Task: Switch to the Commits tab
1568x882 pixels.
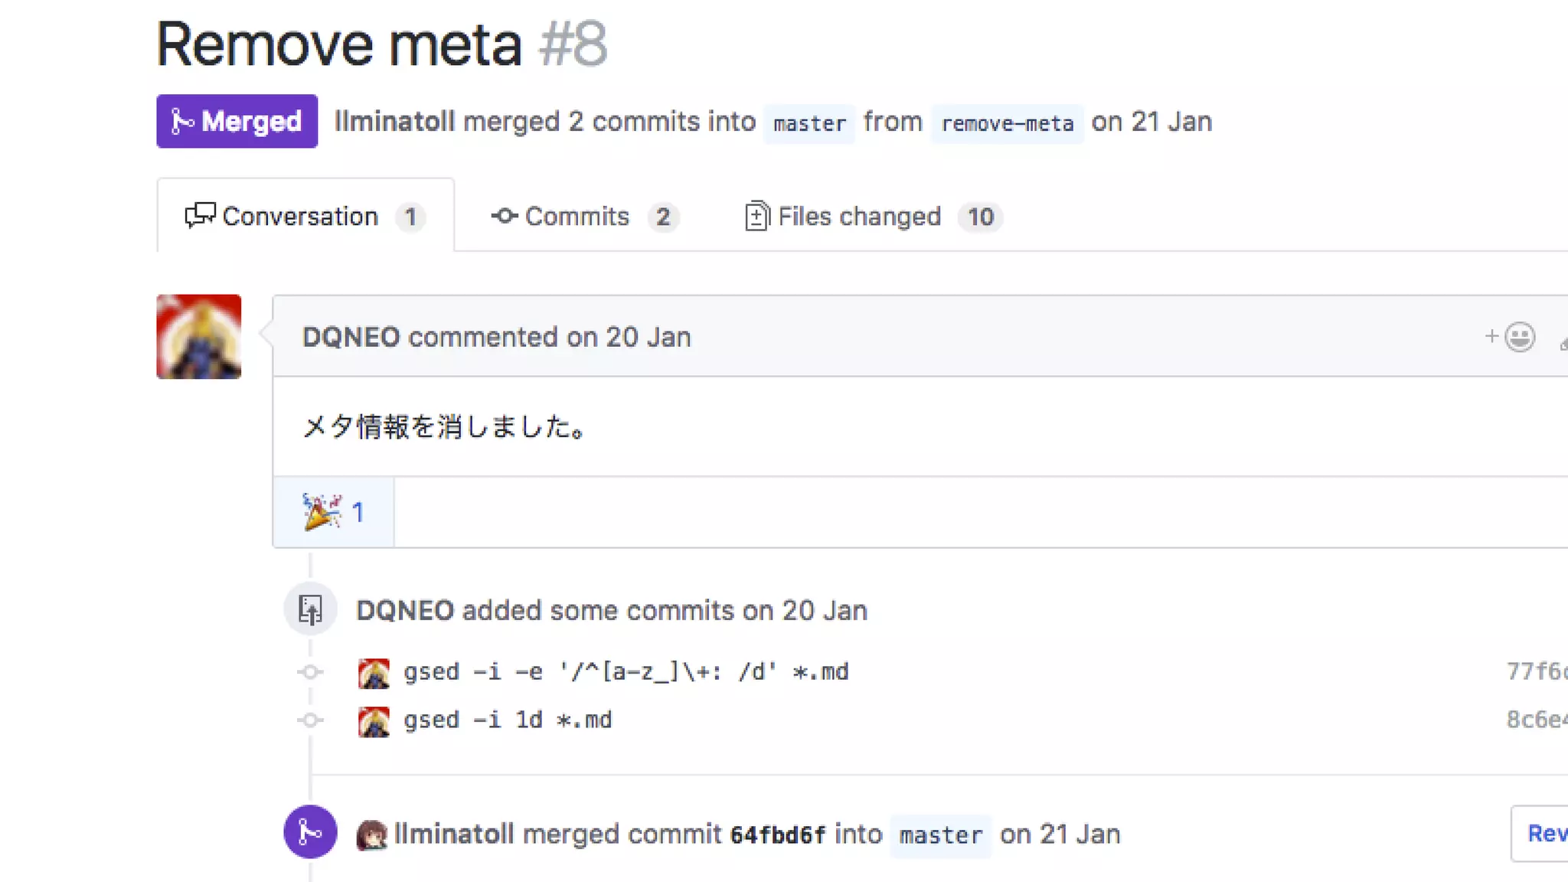Action: [583, 217]
